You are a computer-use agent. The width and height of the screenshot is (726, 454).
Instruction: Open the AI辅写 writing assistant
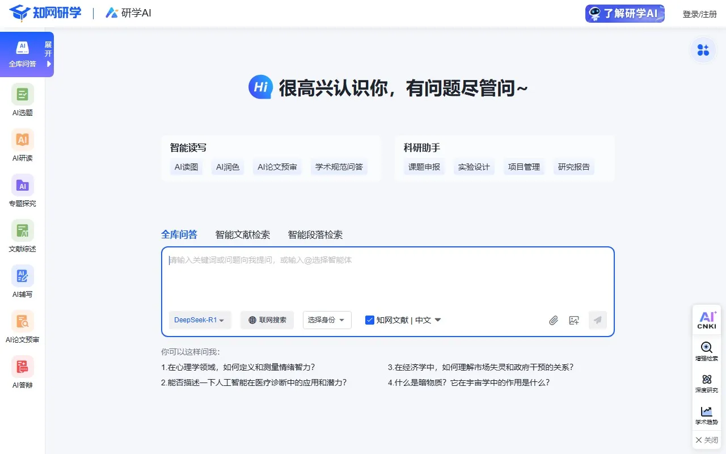22,281
